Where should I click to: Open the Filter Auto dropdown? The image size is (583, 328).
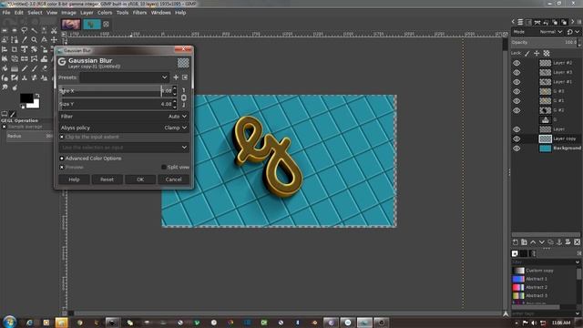(x=124, y=117)
